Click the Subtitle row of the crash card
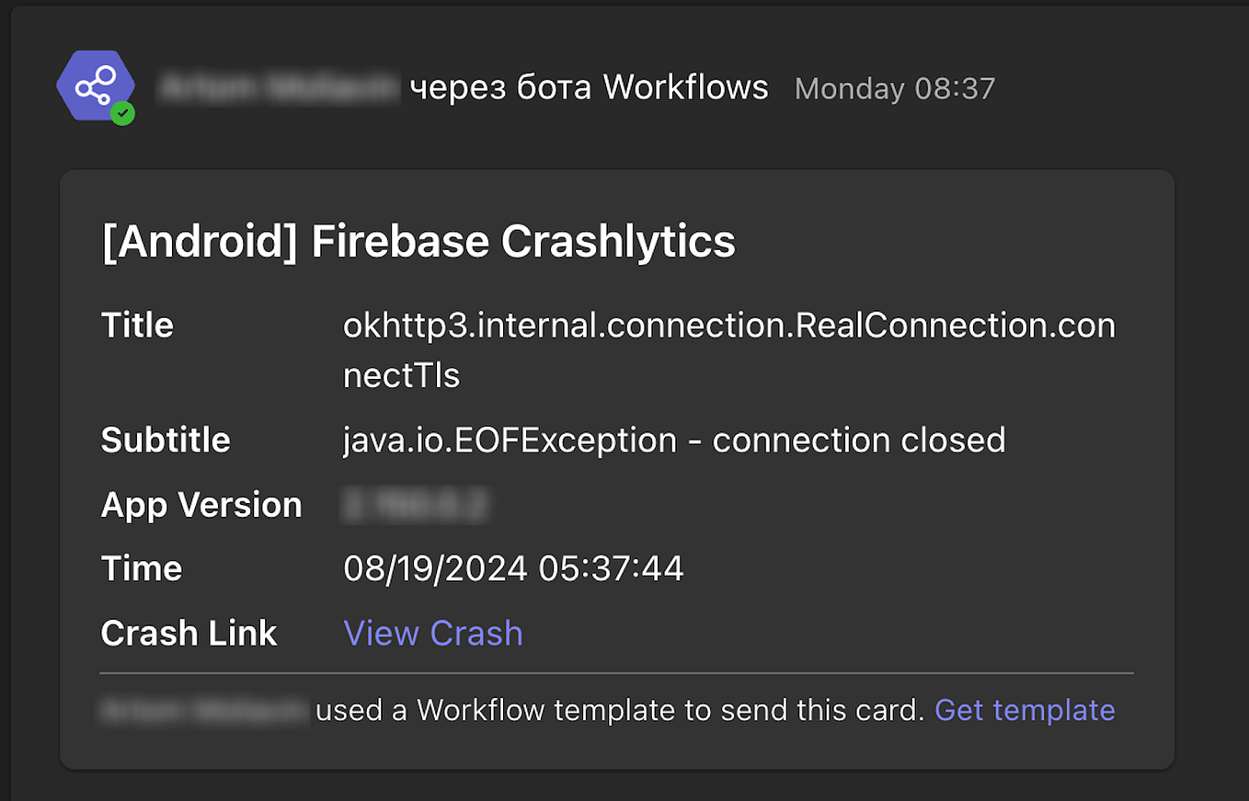The height and width of the screenshot is (801, 1249). pos(166,440)
